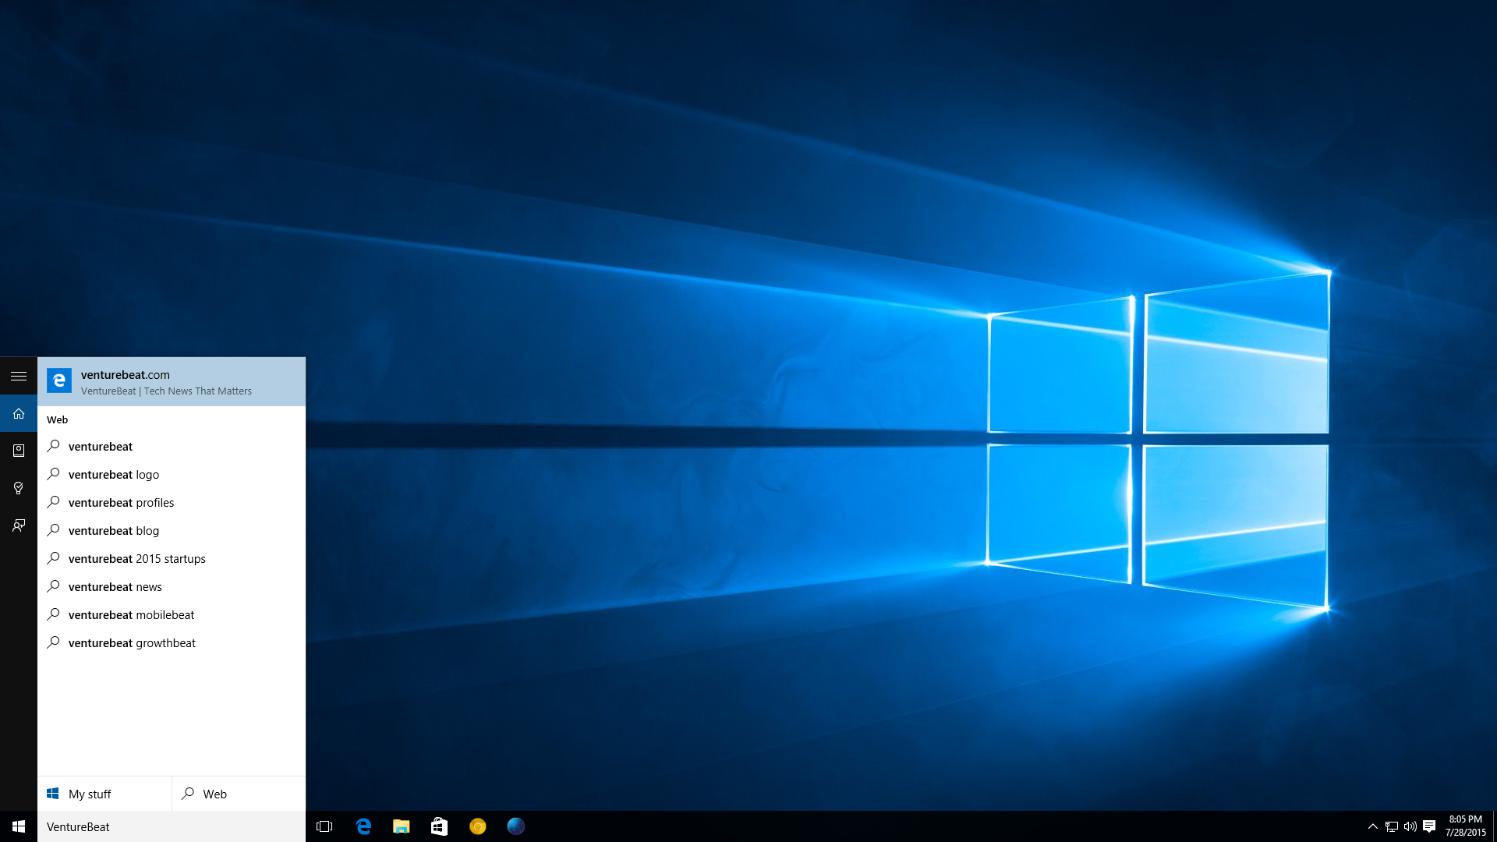This screenshot has height=842, width=1497.
Task: Open File Explorer from the taskbar
Action: coord(402,826)
